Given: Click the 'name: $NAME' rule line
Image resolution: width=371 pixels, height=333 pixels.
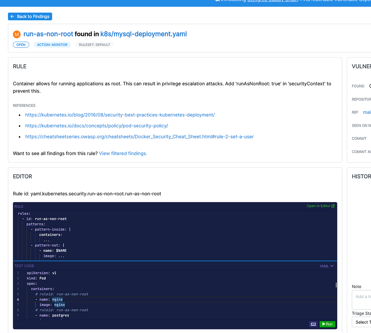Looking at the screenshot, I should 53,251.
